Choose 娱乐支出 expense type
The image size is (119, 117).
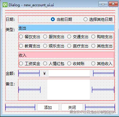pos(54,46)
